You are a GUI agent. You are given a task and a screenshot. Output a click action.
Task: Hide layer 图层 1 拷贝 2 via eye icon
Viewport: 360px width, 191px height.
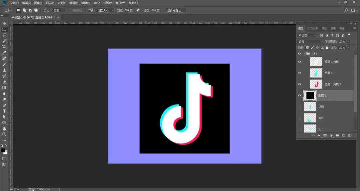pos(299,84)
